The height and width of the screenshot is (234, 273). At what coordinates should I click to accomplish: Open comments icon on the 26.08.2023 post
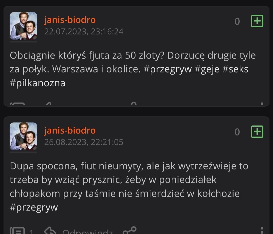(17, 231)
